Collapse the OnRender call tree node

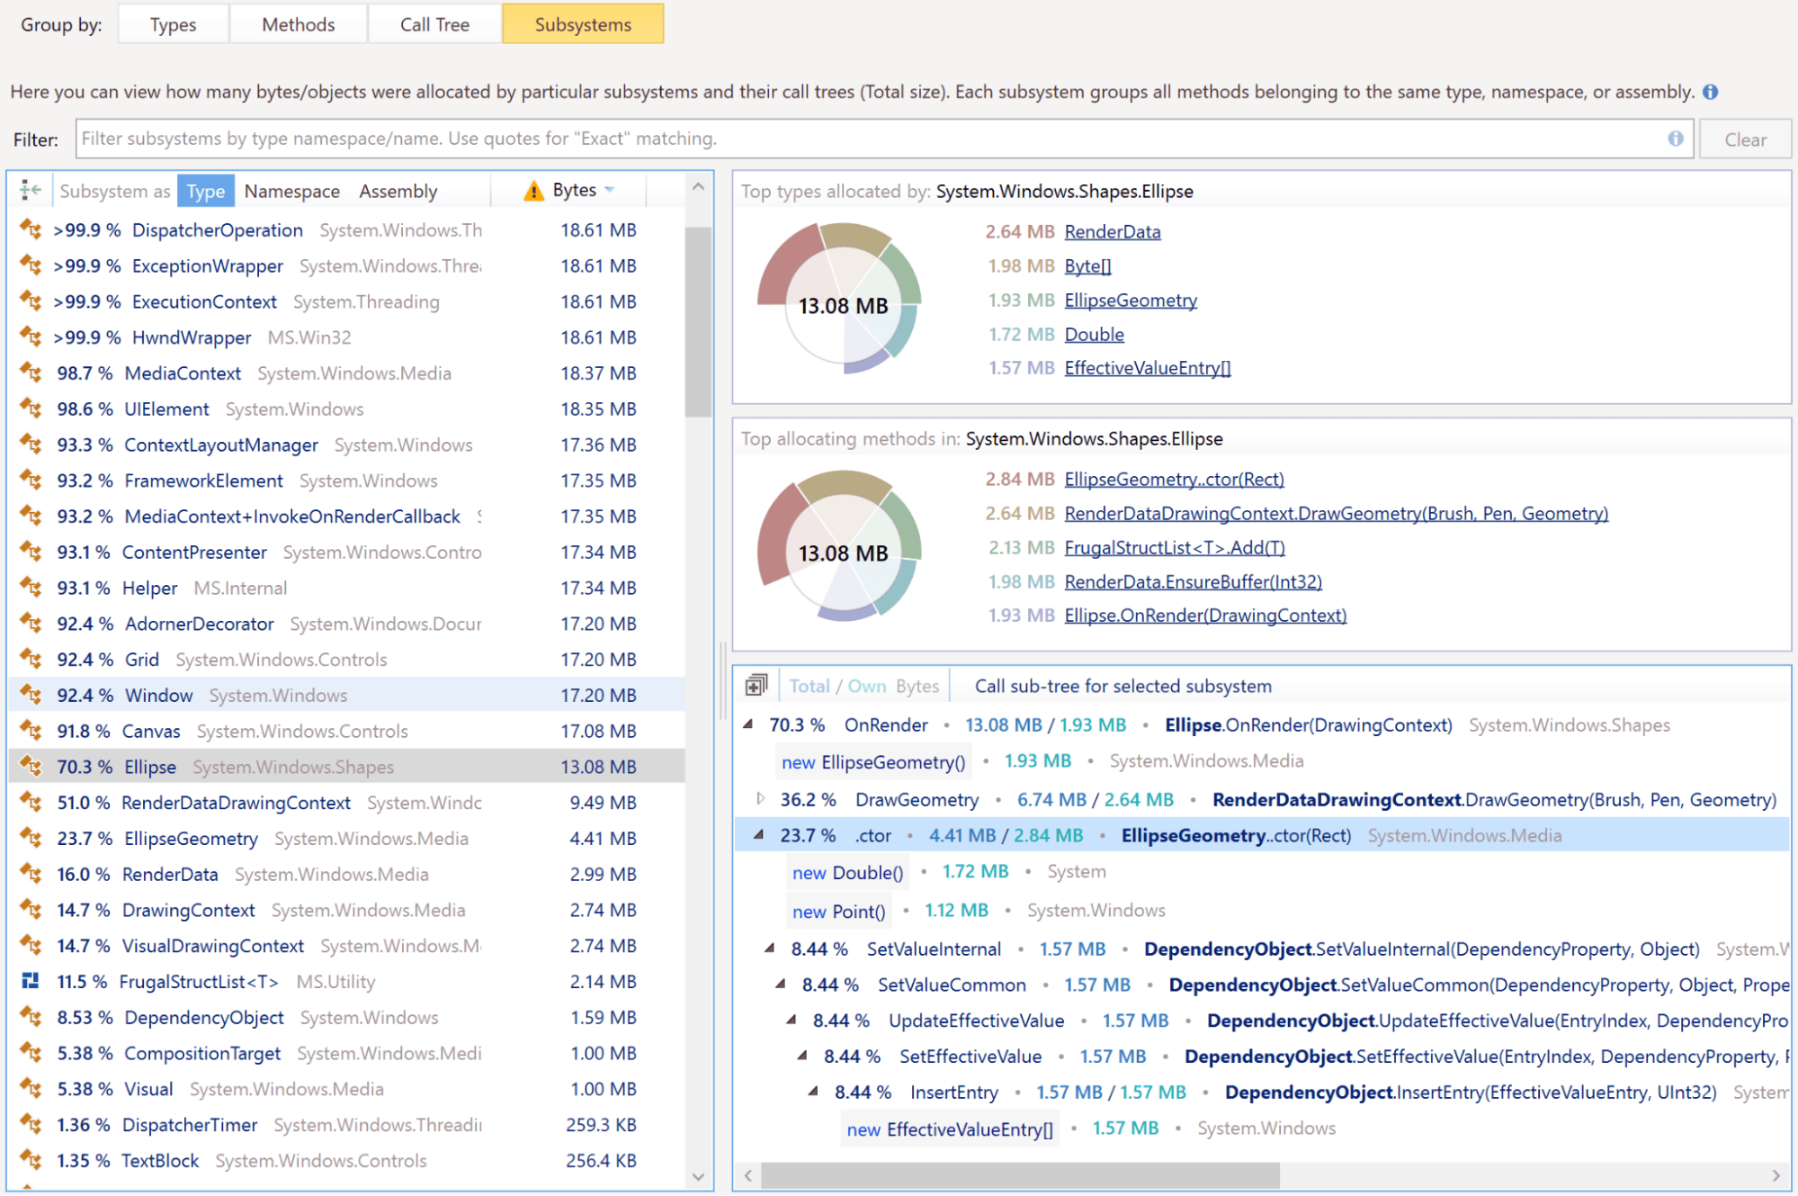748,724
